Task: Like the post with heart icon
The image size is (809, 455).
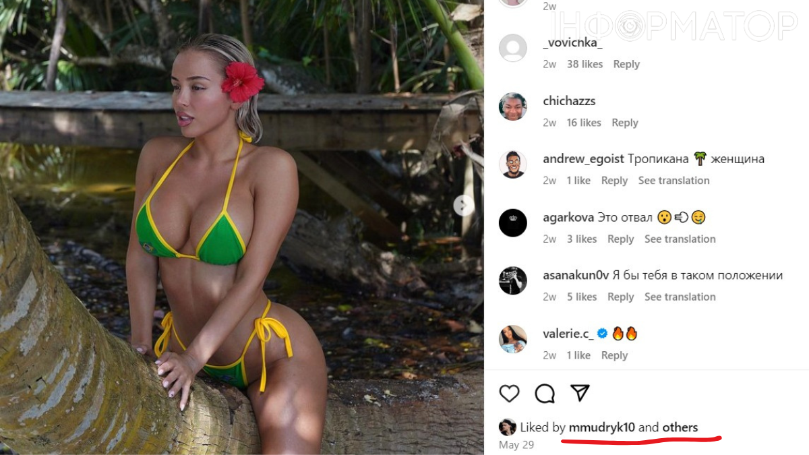Action: (x=509, y=393)
